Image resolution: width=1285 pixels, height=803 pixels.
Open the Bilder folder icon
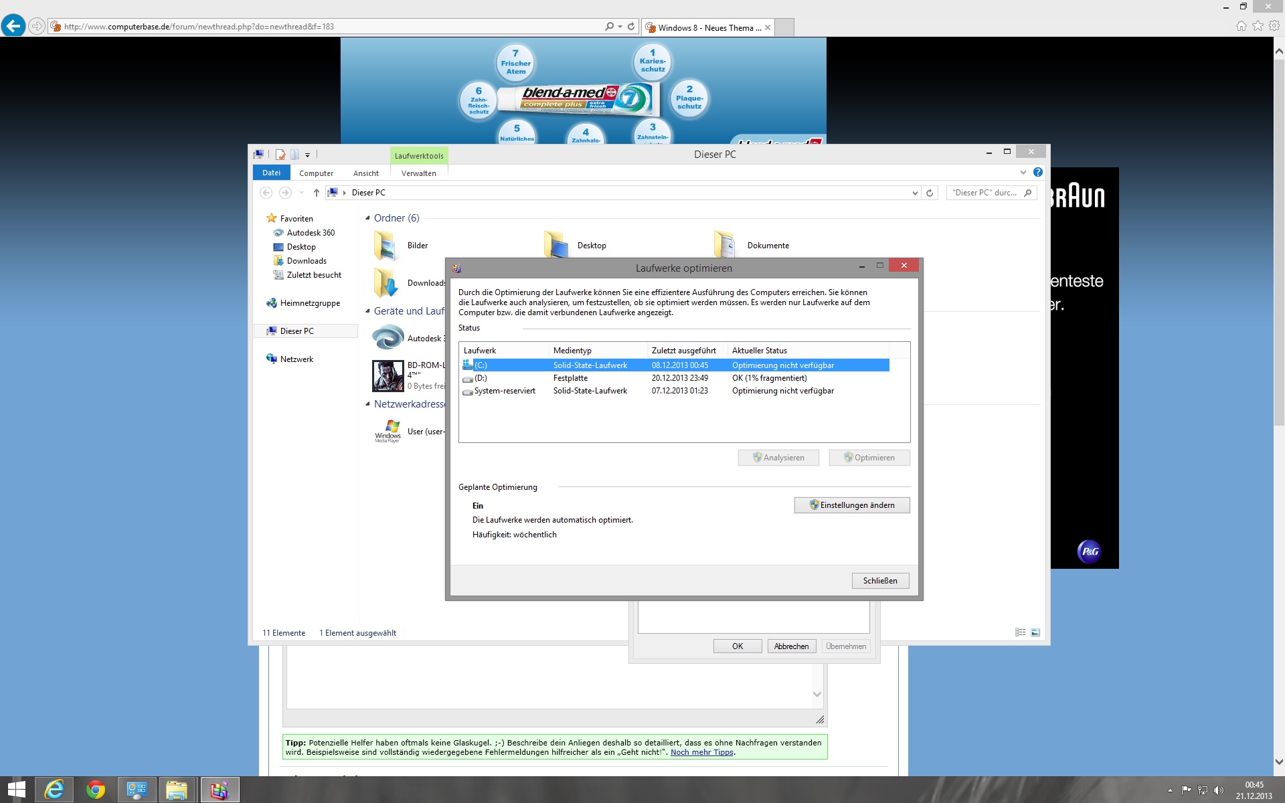tap(385, 246)
